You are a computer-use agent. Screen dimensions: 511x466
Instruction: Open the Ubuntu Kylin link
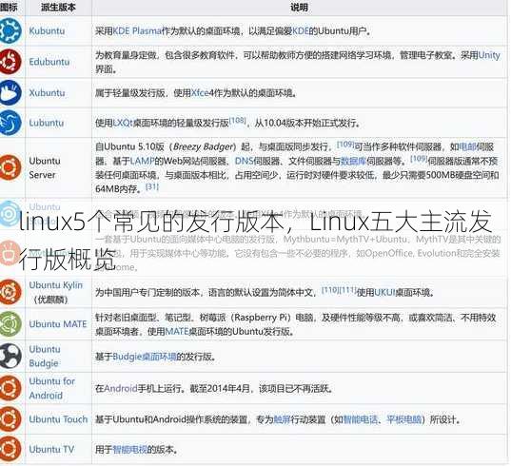[x=56, y=285]
